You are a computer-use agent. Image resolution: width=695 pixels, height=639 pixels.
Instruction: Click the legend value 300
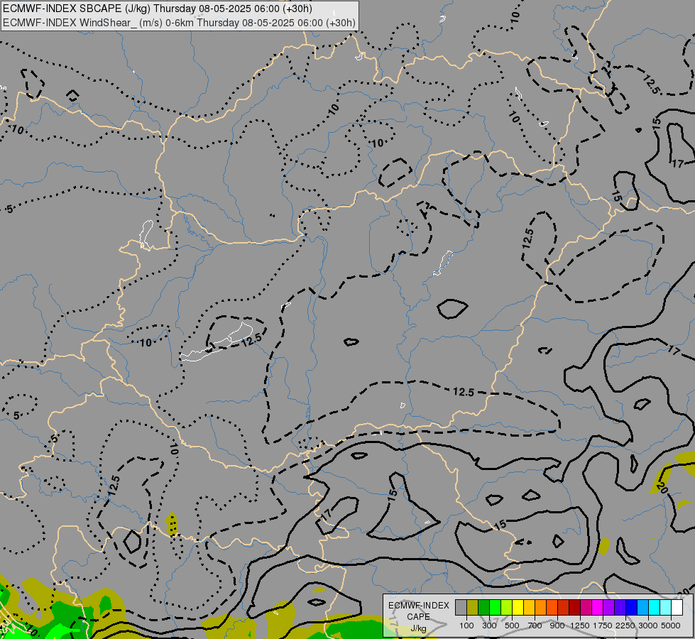pyautogui.click(x=489, y=626)
